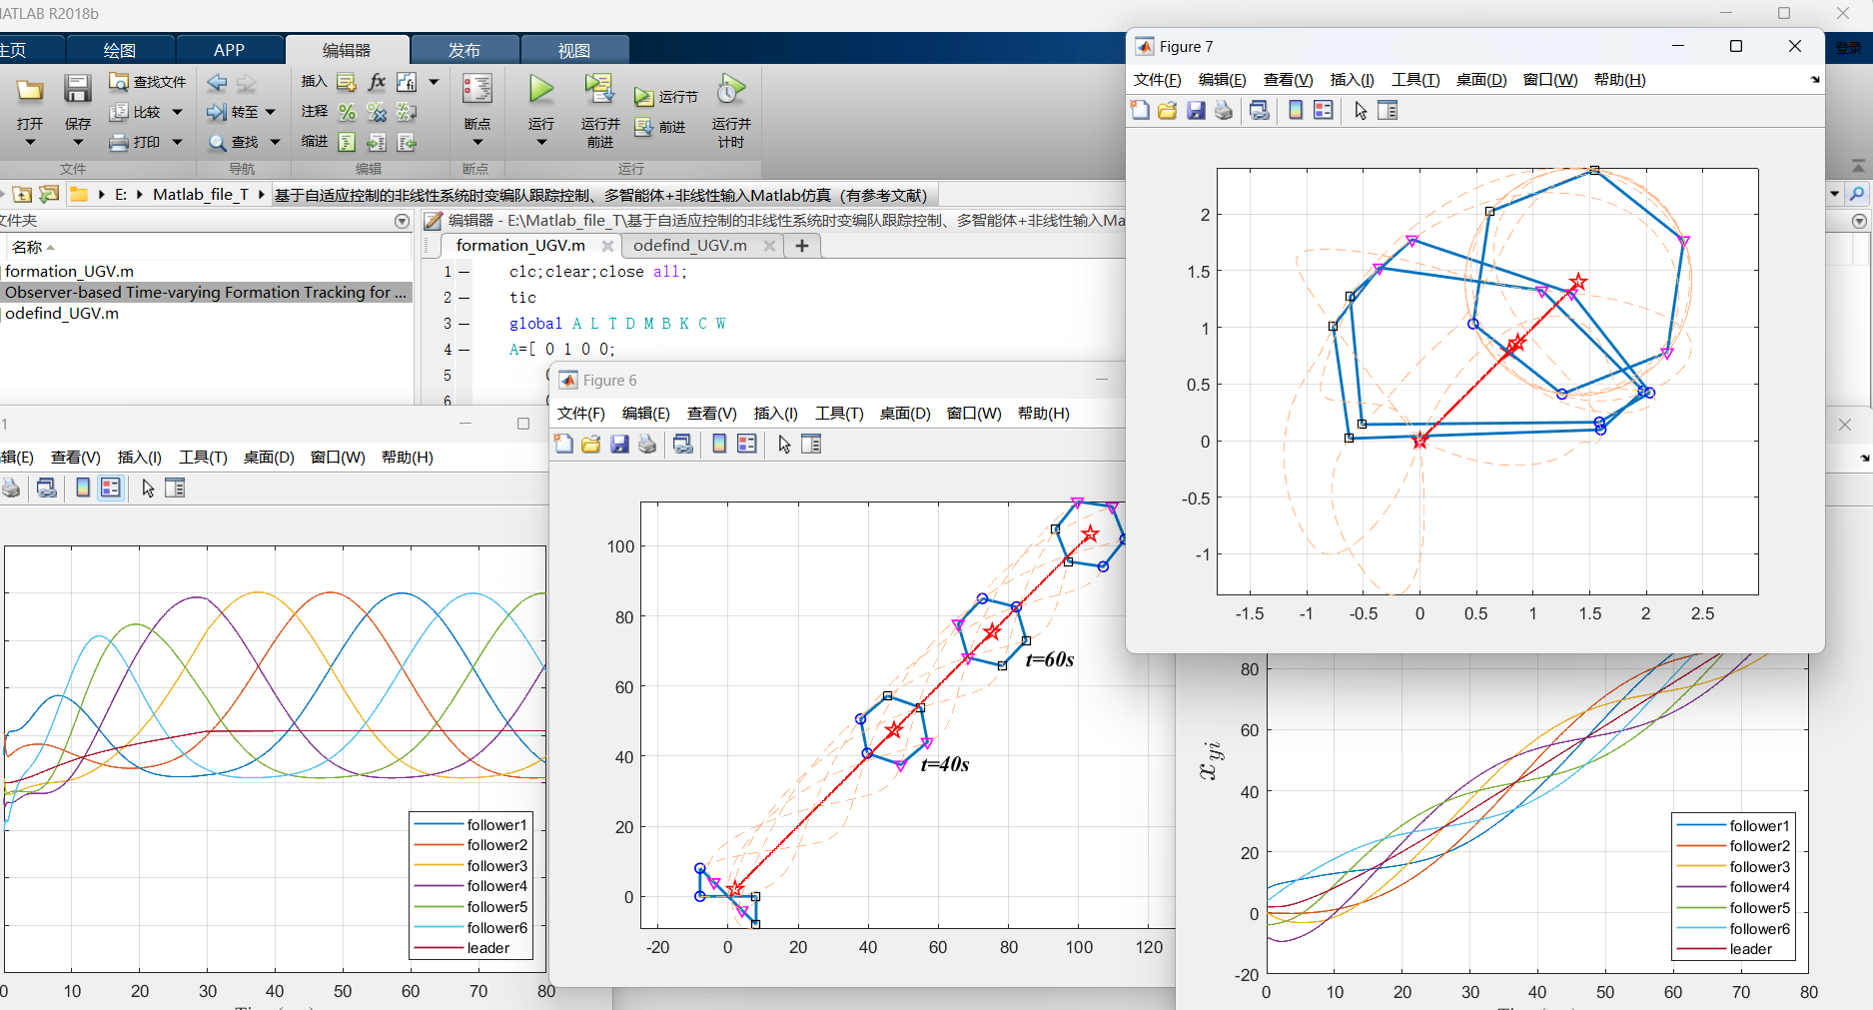Expand the Go To (转至) dropdown arrow
This screenshot has width=1873, height=1010.
271,112
